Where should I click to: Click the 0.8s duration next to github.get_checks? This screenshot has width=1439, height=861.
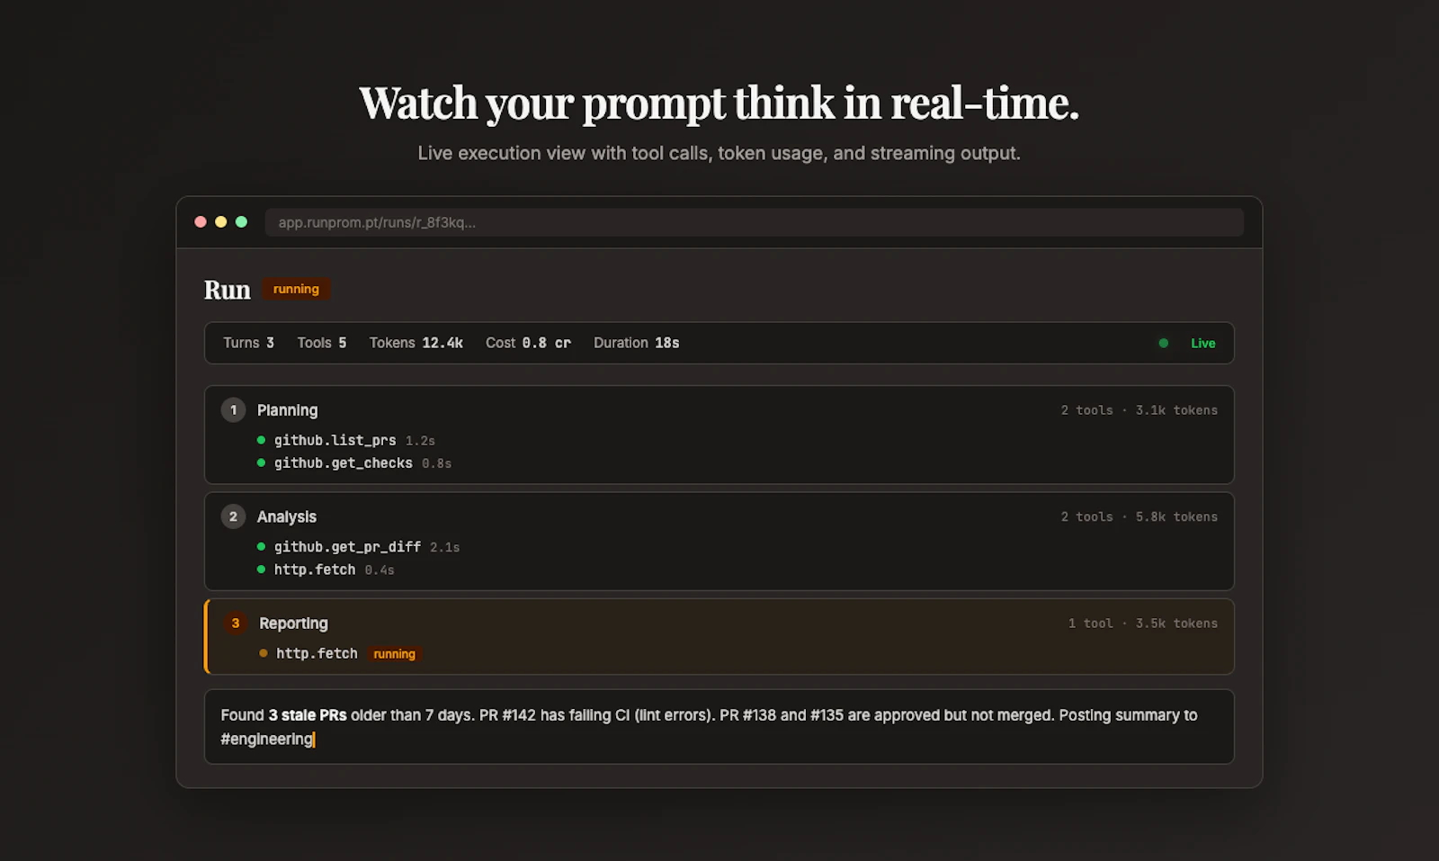click(x=436, y=463)
